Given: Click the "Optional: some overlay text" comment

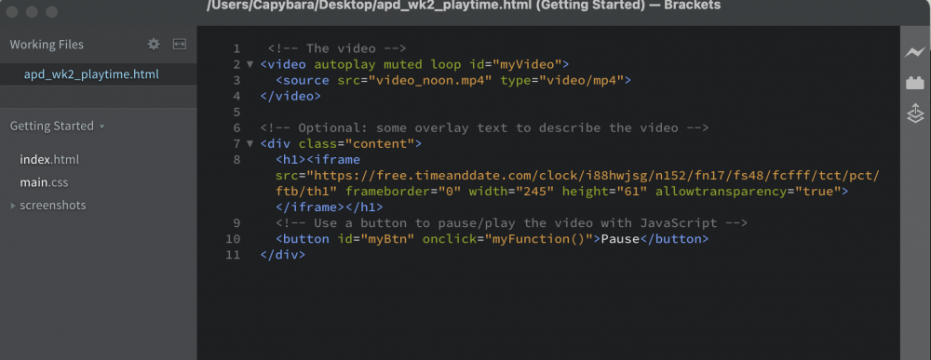Looking at the screenshot, I should coord(484,127).
